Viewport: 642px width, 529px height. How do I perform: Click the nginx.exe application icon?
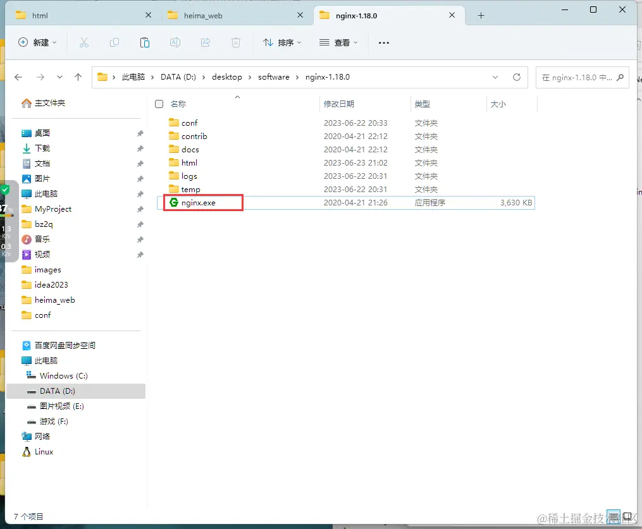click(x=174, y=202)
